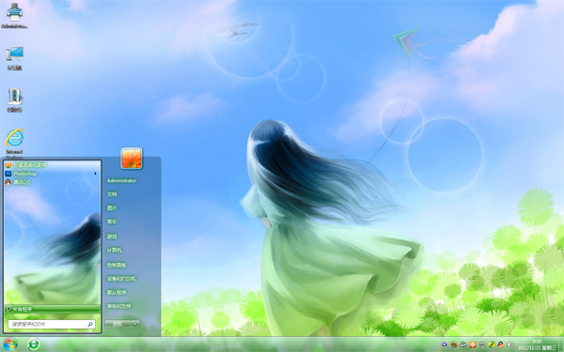564x352 pixels.
Task: Open Internet Explorer from the taskbar
Action: tap(34, 344)
